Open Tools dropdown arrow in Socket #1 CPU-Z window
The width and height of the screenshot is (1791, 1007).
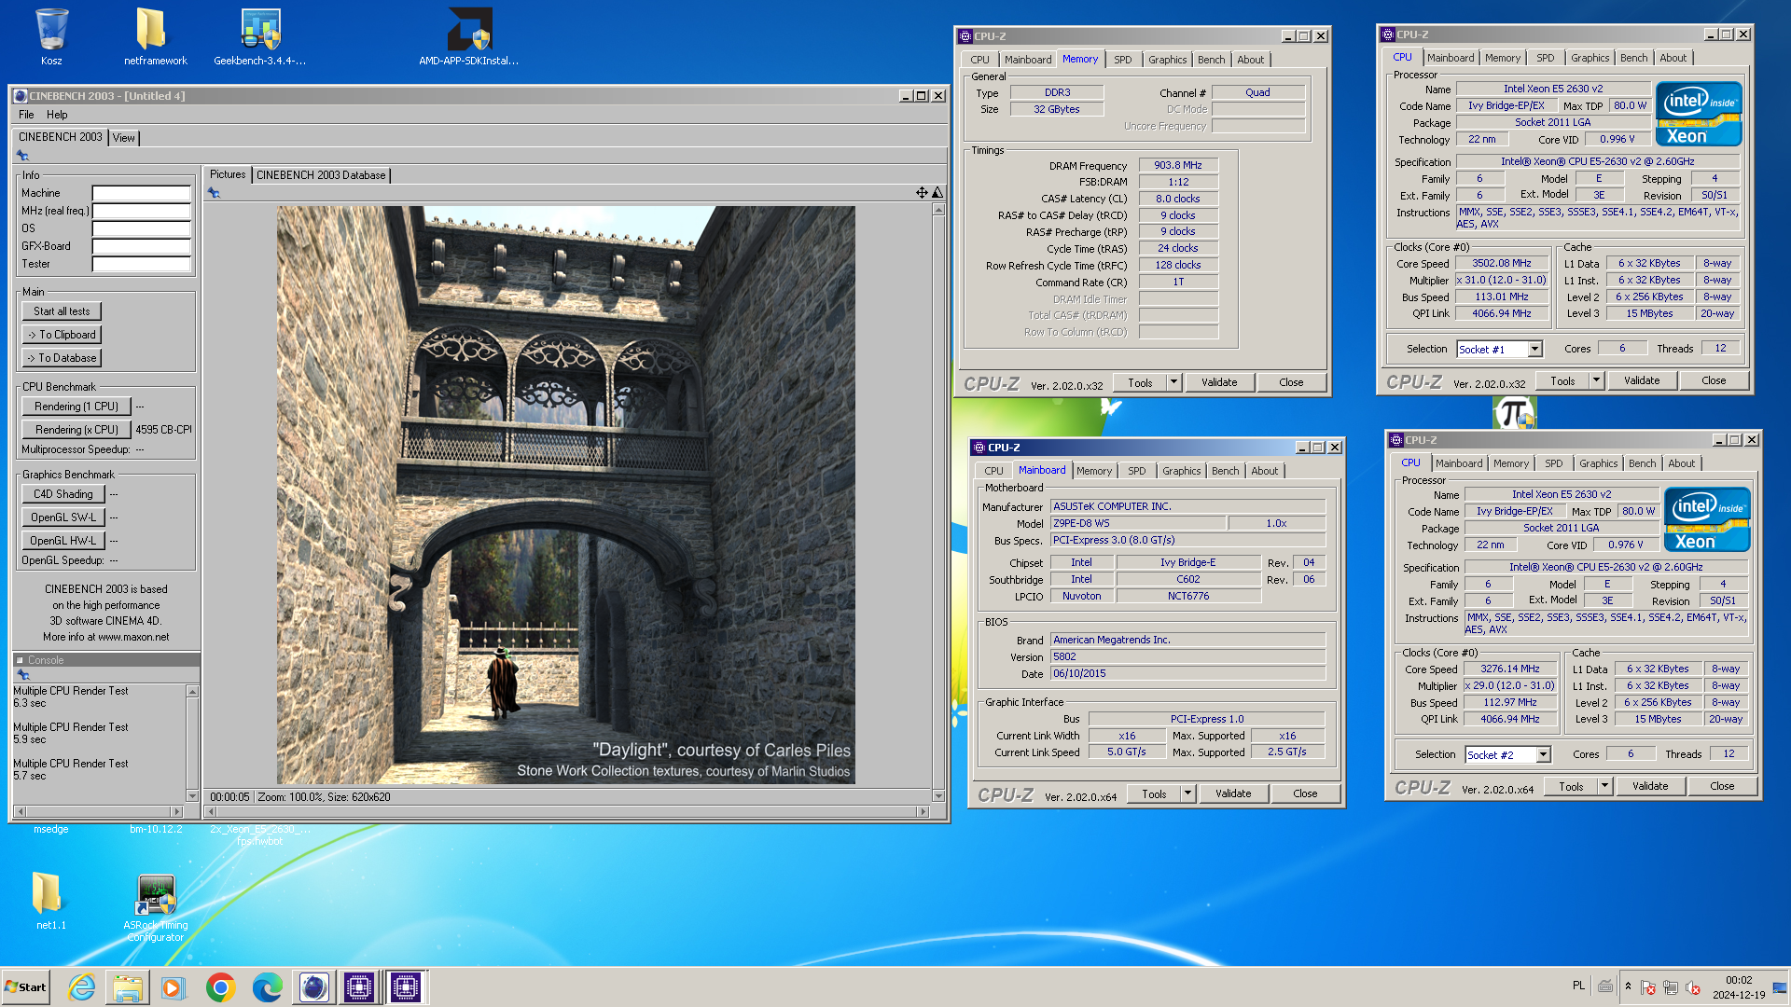(x=1597, y=380)
